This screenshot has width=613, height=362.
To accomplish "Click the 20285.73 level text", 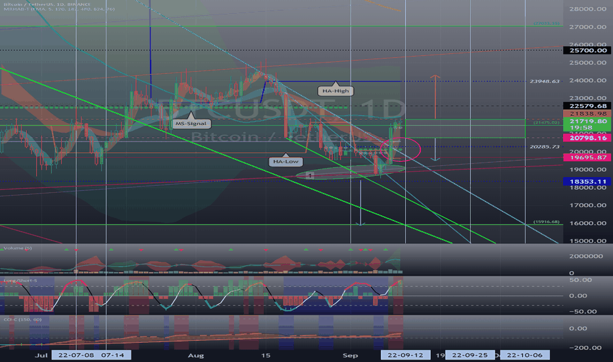I will (x=545, y=147).
